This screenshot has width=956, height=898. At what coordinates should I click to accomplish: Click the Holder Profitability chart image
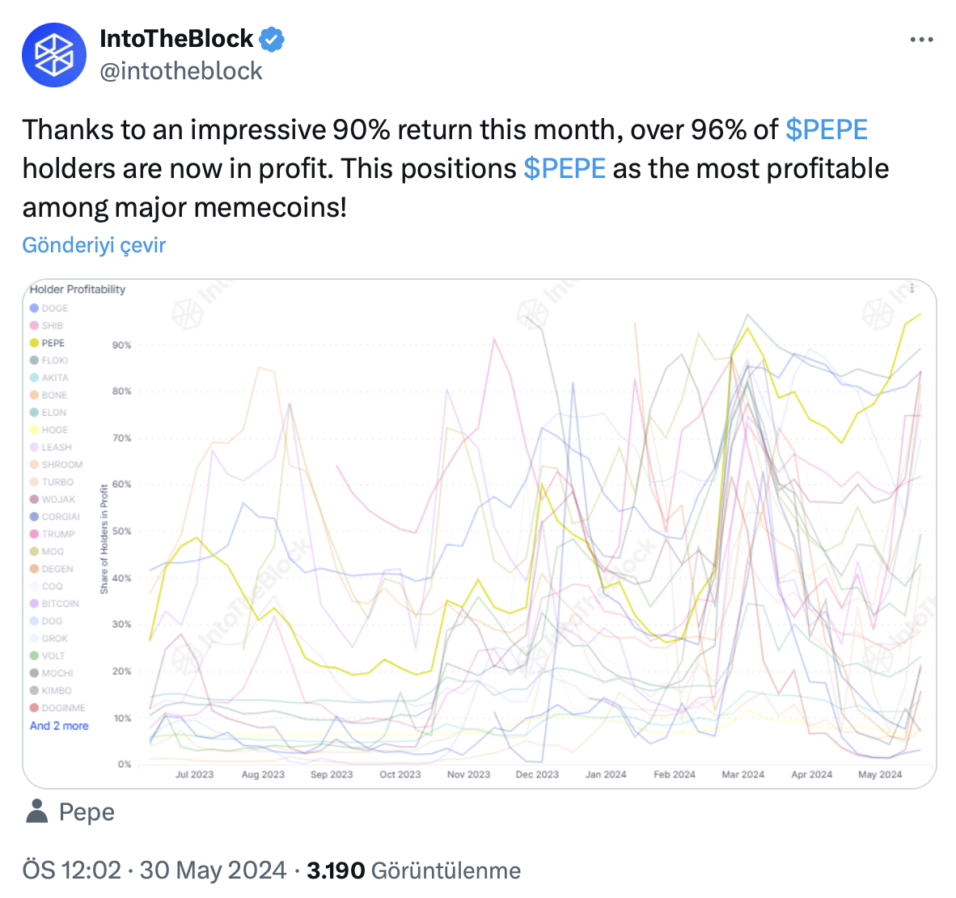point(480,534)
